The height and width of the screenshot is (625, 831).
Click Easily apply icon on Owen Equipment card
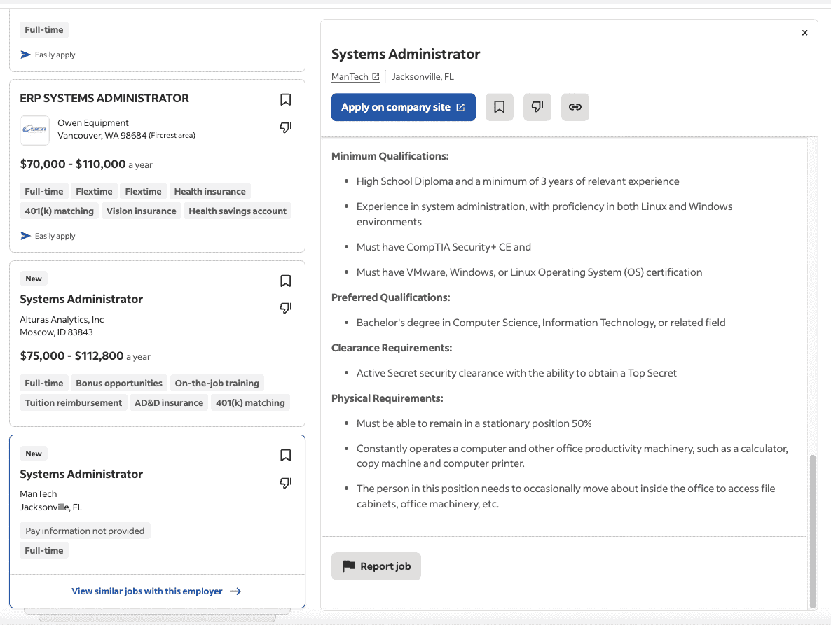coord(25,236)
